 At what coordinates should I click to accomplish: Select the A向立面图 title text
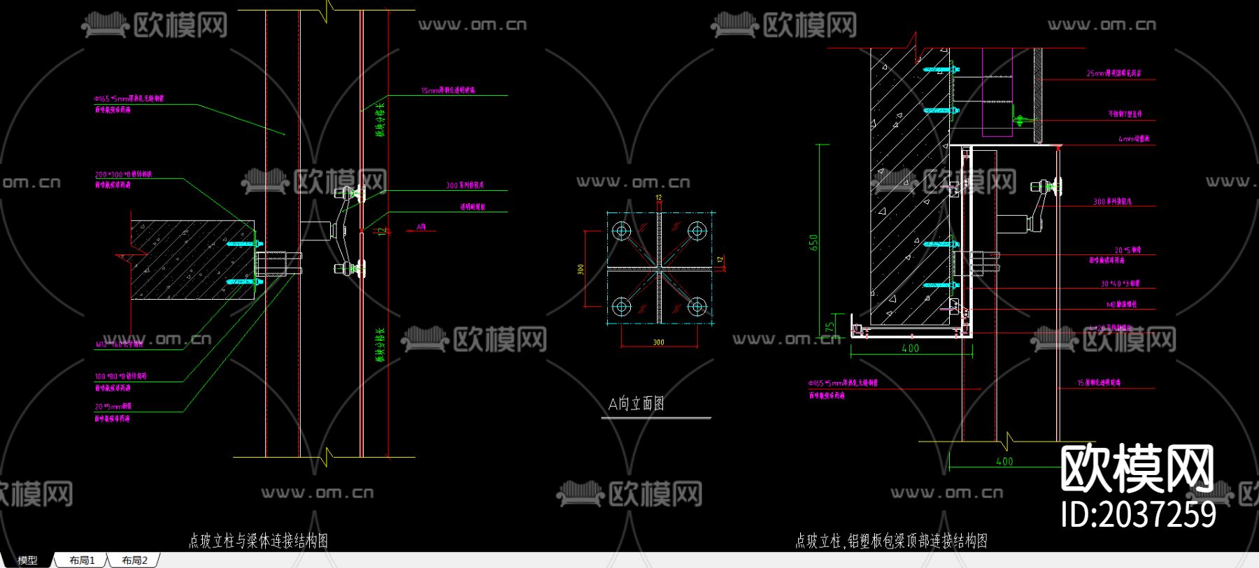[636, 404]
